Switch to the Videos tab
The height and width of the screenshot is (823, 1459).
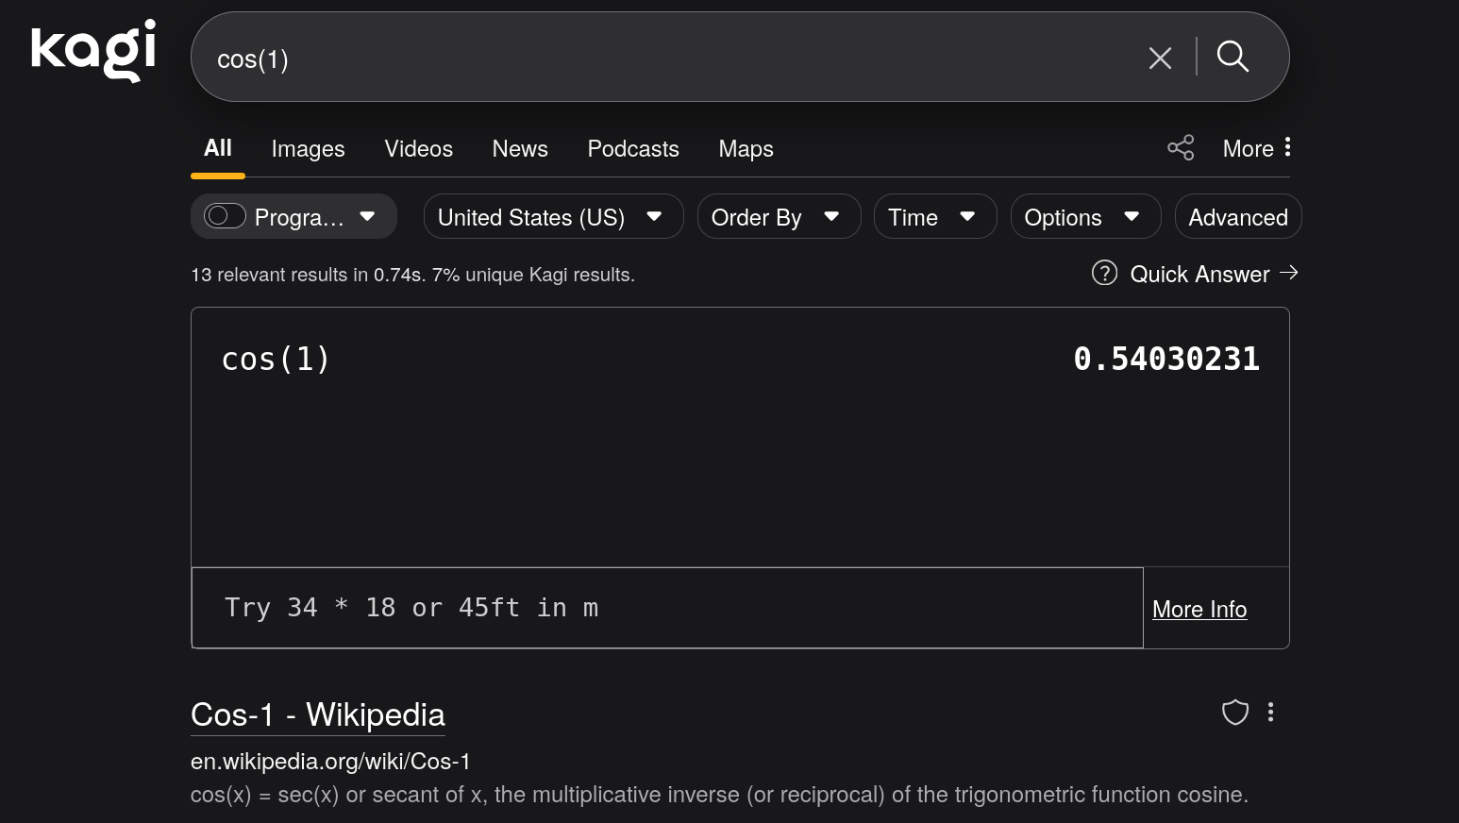[x=418, y=149]
